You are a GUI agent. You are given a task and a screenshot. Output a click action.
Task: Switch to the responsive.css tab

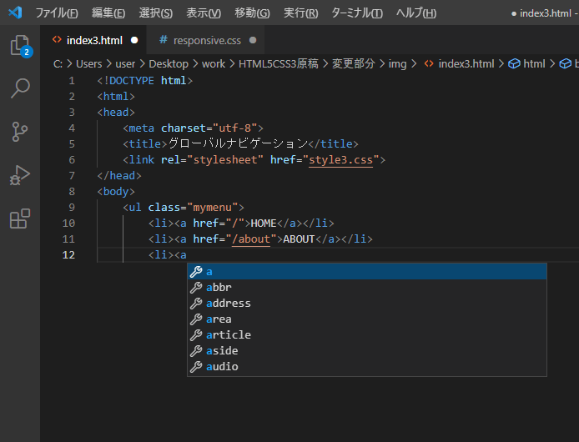(207, 40)
